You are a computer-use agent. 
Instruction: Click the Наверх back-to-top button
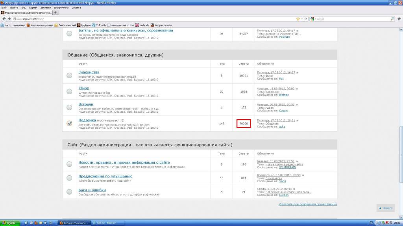click(x=386, y=208)
